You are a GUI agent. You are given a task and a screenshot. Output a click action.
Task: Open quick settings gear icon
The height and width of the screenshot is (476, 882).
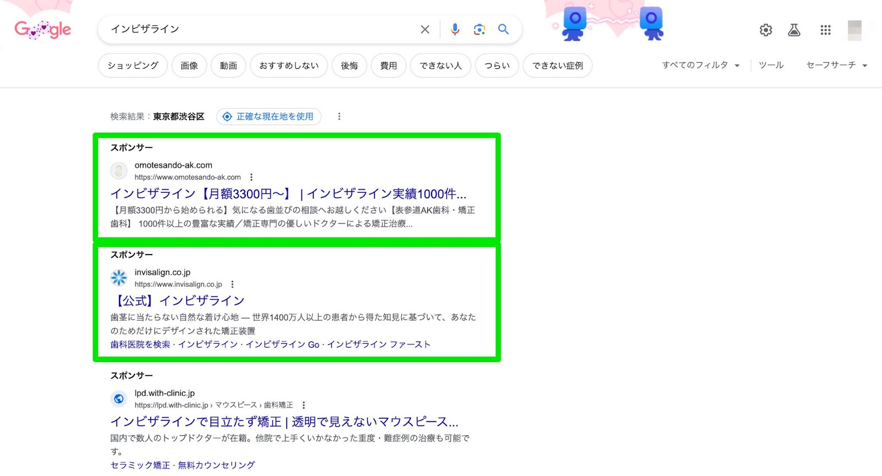tap(766, 30)
